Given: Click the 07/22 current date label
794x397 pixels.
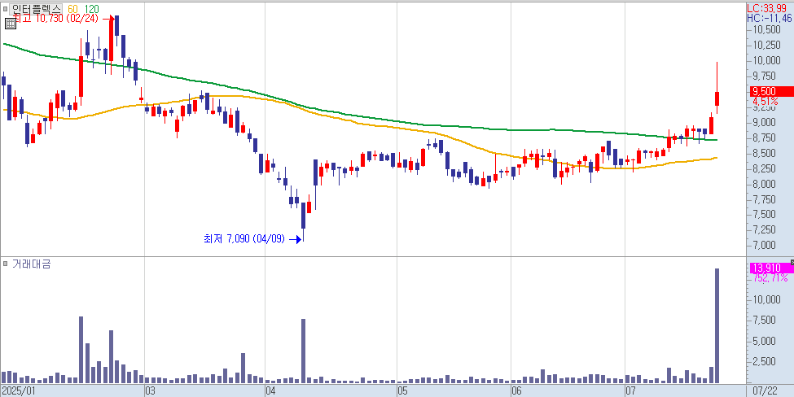Looking at the screenshot, I should [x=766, y=391].
